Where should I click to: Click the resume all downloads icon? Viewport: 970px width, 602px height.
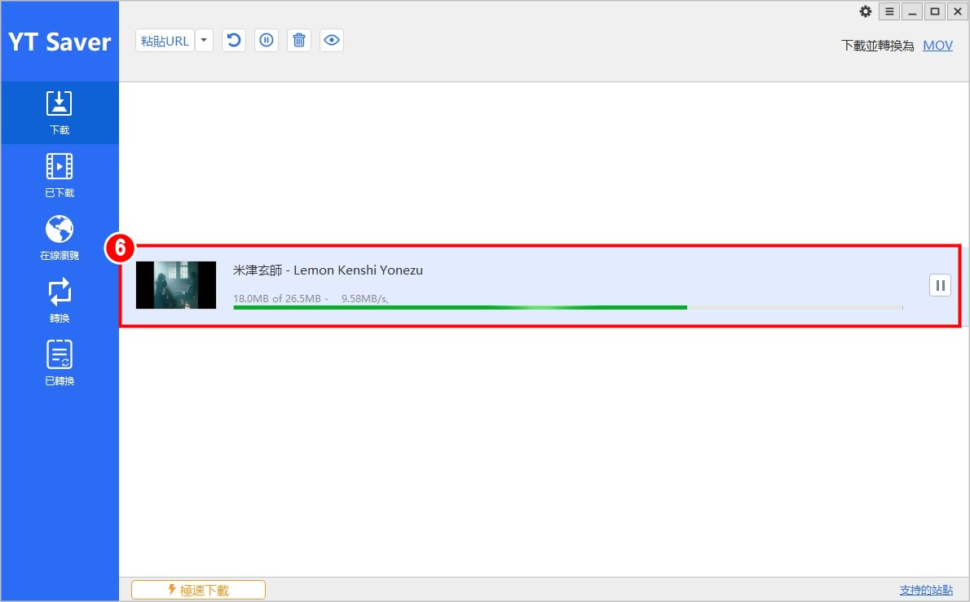click(234, 40)
